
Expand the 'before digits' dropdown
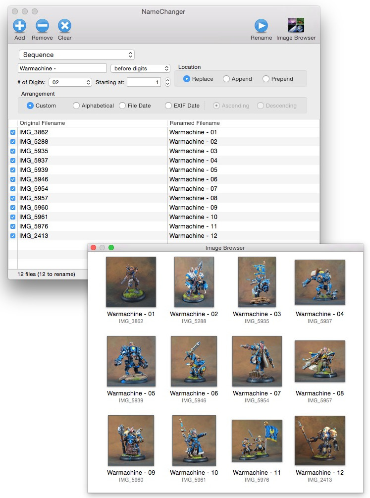(140, 68)
